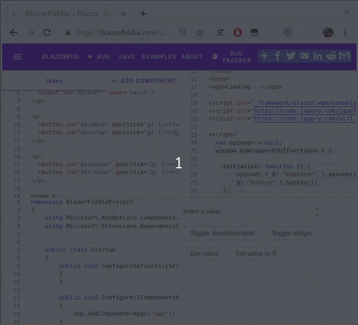
Task: Click the button id="setvalue" code line
Action: 108,172
